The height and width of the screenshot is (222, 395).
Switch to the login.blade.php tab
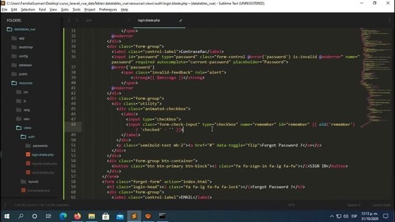(149, 20)
